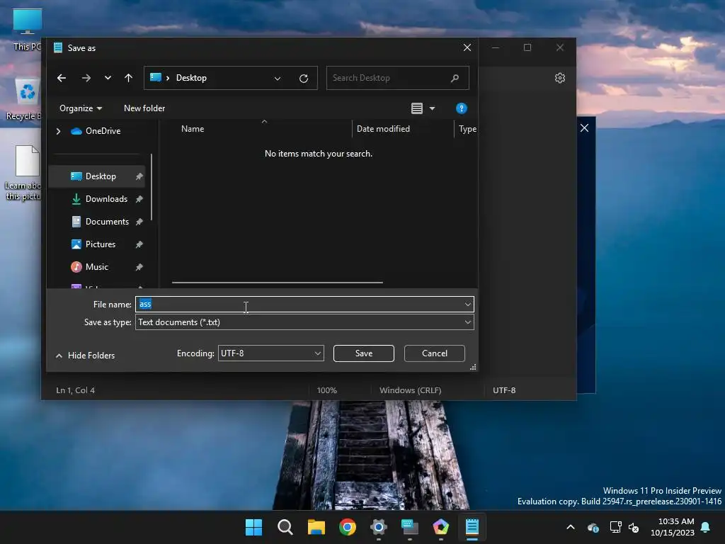Open network status tray icon

point(615,527)
